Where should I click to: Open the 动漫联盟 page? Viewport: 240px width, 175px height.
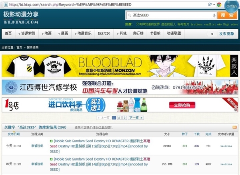coord(174,33)
